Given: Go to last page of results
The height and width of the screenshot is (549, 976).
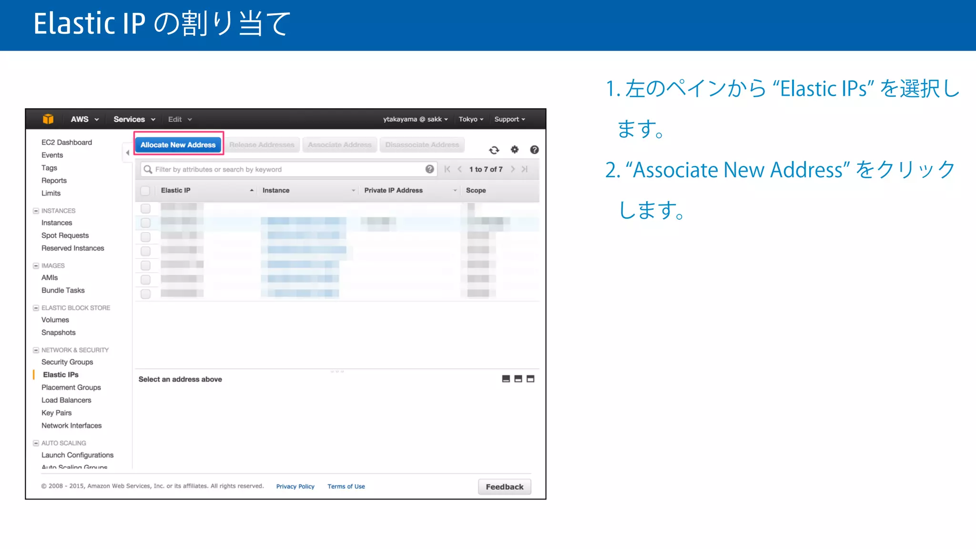Looking at the screenshot, I should pos(525,169).
